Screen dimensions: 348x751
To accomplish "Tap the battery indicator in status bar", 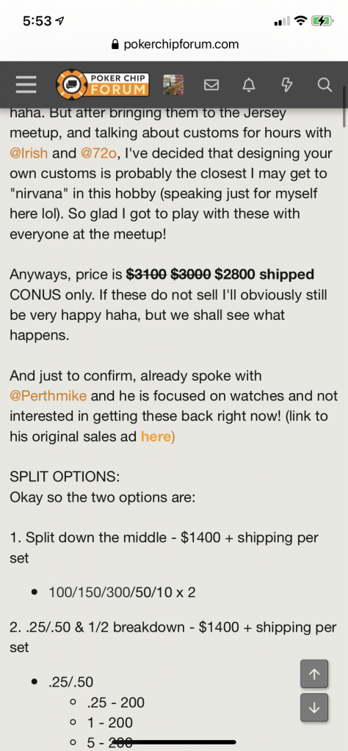I will click(320, 21).
